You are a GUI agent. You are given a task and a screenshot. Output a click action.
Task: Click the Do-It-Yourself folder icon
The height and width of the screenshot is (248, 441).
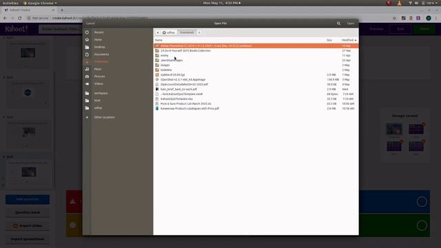point(157,50)
